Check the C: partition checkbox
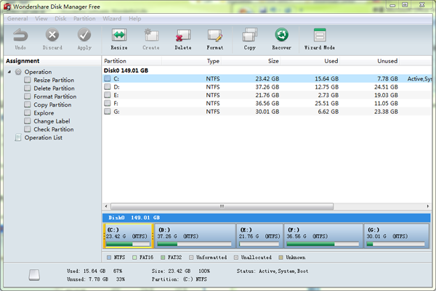 point(108,78)
